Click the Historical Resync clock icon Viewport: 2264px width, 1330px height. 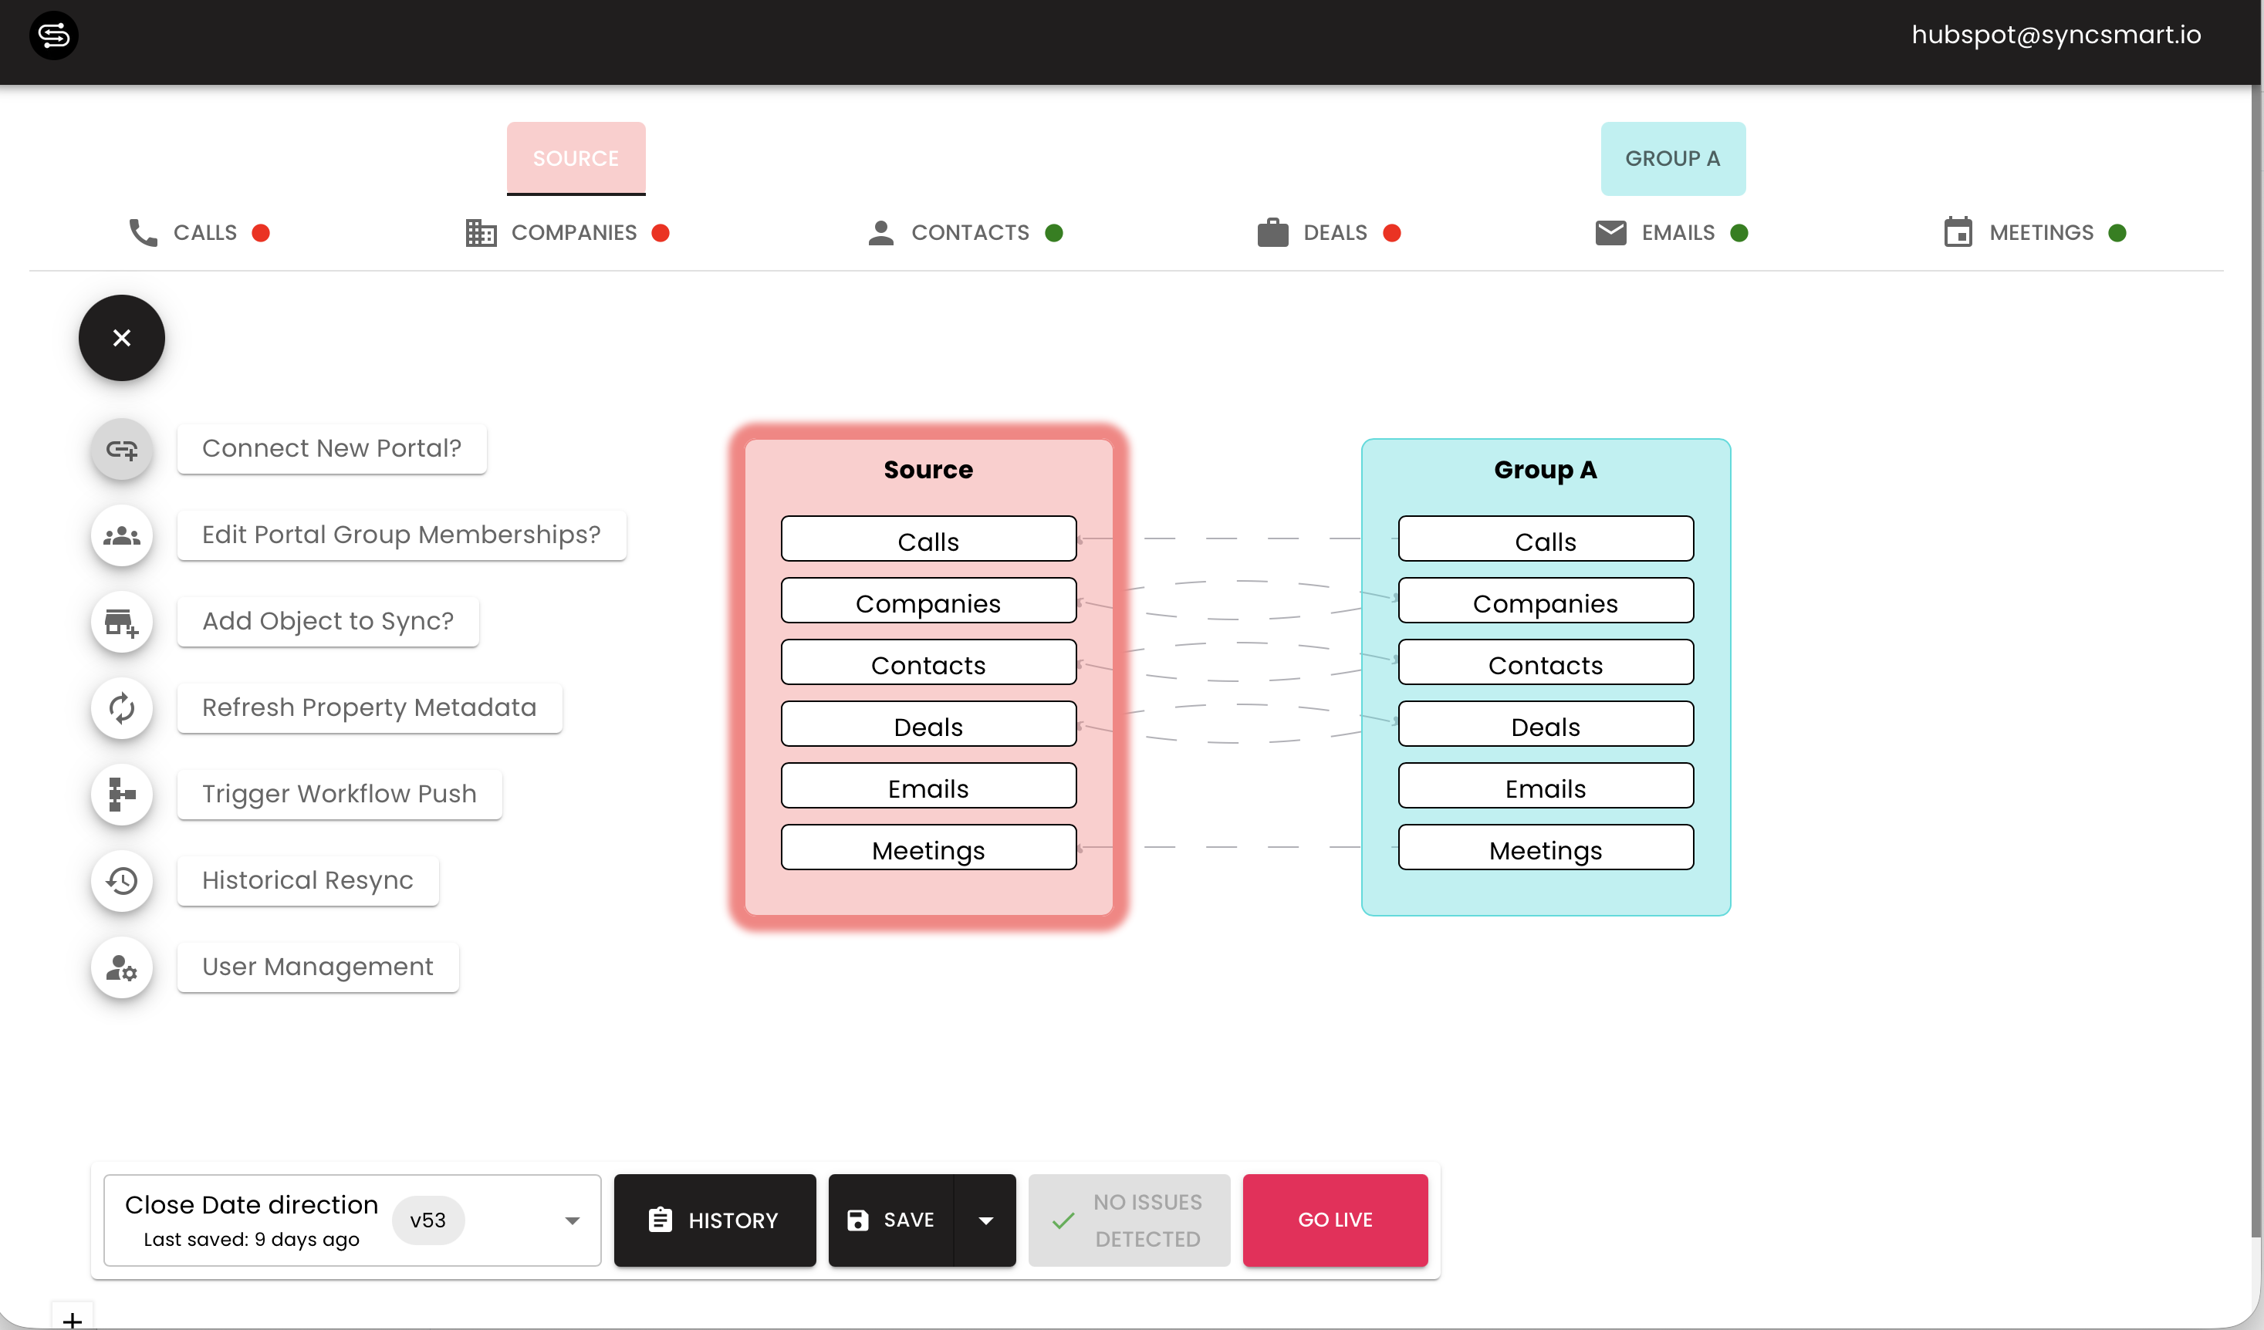coord(121,880)
